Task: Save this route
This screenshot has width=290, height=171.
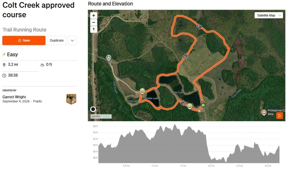Action: pyautogui.click(x=24, y=40)
